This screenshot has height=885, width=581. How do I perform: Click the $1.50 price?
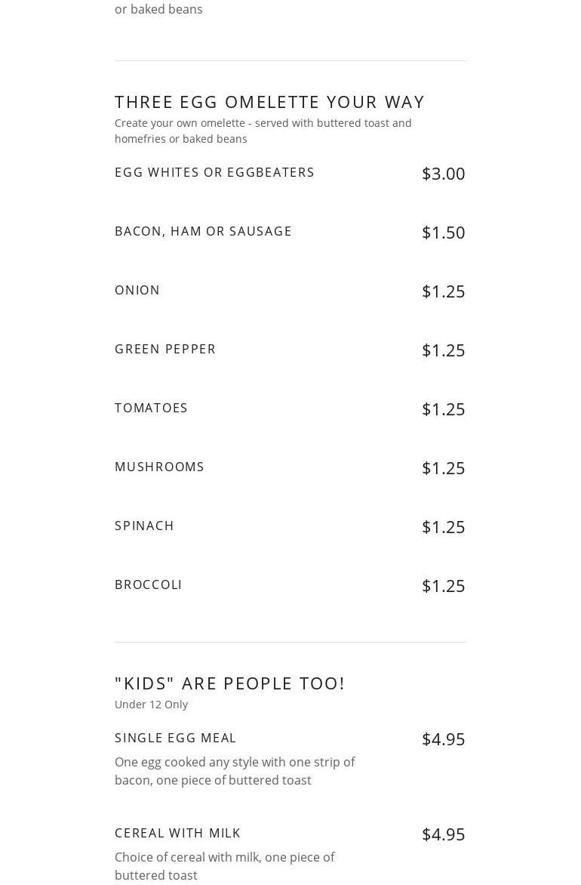click(443, 233)
